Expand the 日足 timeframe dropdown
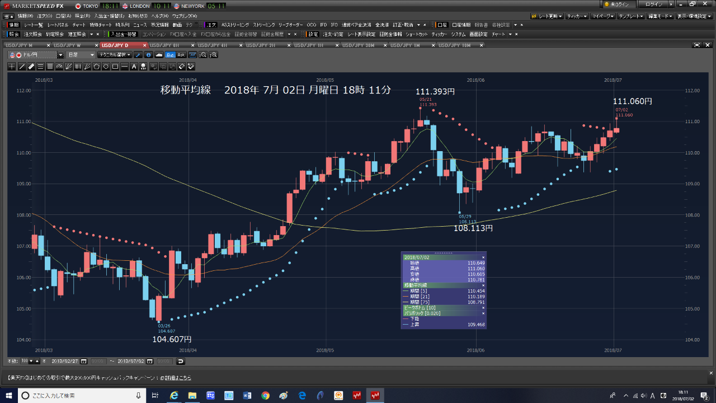The width and height of the screenshot is (716, 403). [x=81, y=55]
